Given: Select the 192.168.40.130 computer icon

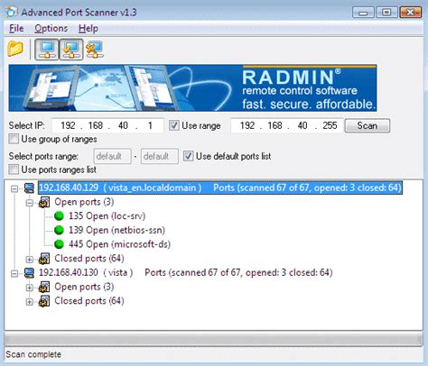Looking at the screenshot, I should point(29,272).
